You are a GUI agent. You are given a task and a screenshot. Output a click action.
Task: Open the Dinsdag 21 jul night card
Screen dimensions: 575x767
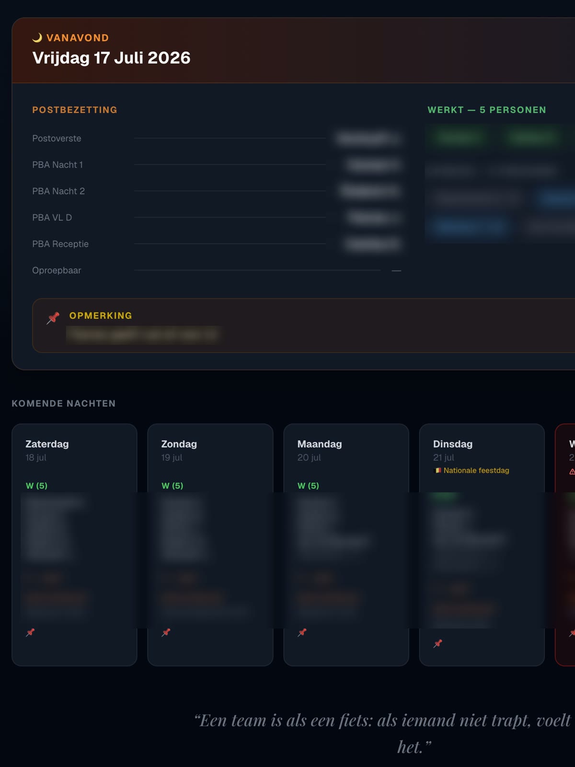click(x=482, y=545)
